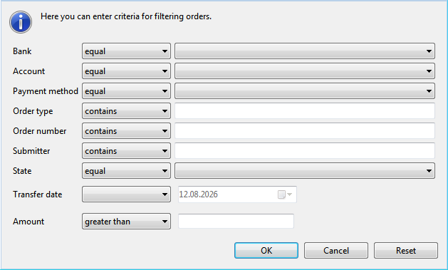Click the Reset button
The width and height of the screenshot is (448, 270).
tap(406, 251)
